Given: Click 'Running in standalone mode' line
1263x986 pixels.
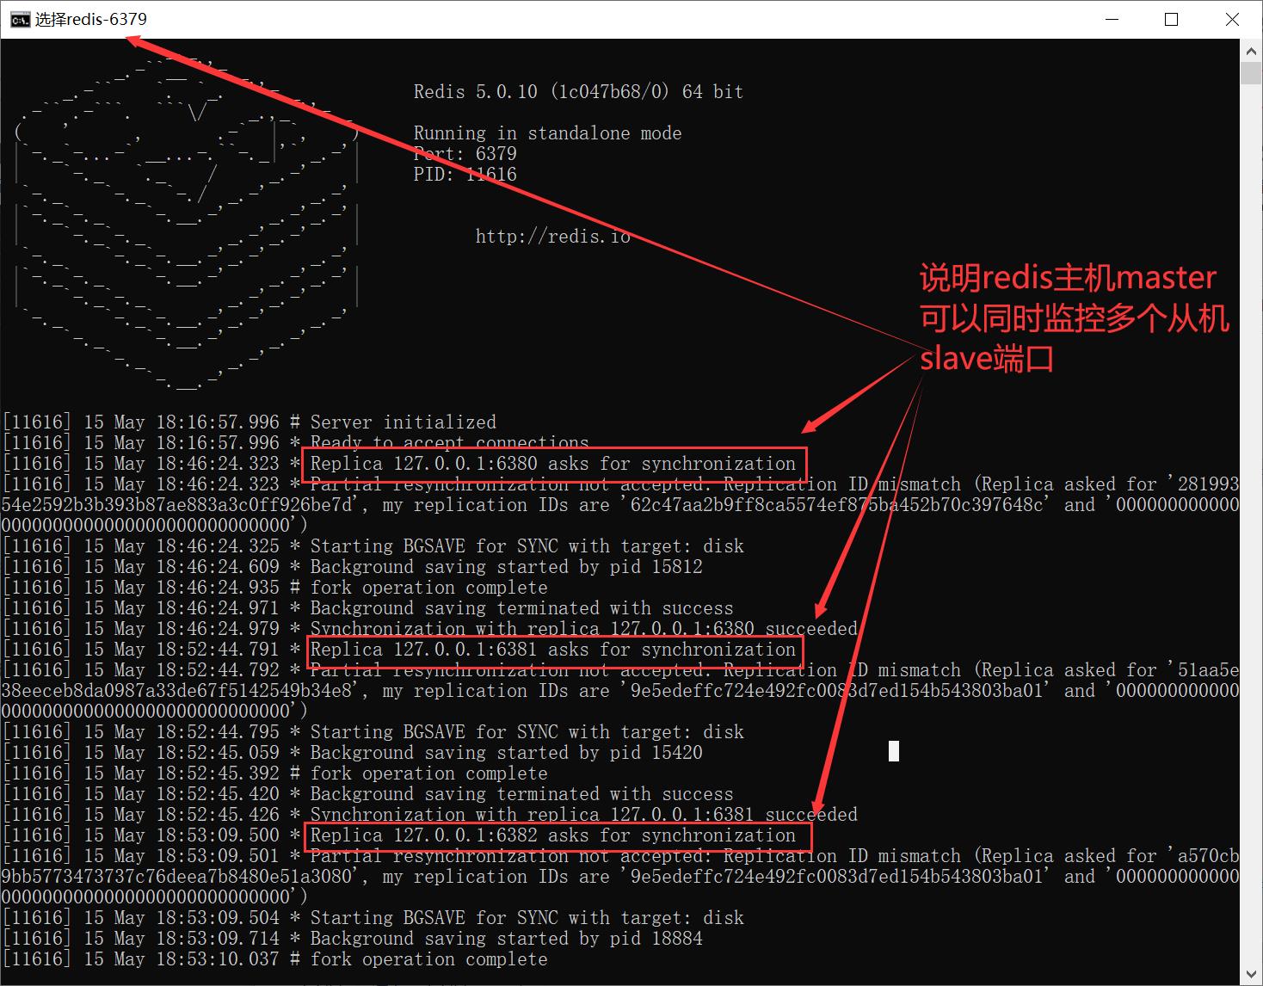Looking at the screenshot, I should click(547, 133).
